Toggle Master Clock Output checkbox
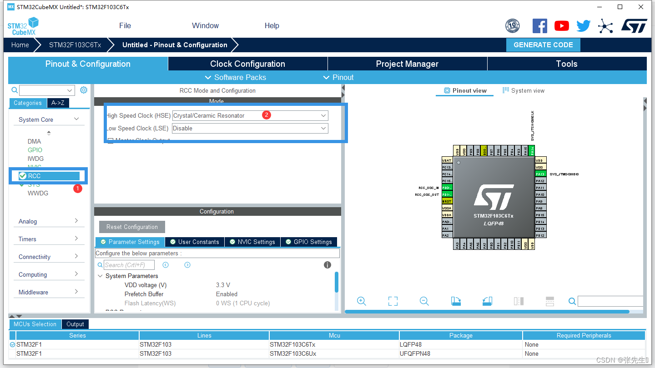This screenshot has width=655, height=368. coord(111,140)
